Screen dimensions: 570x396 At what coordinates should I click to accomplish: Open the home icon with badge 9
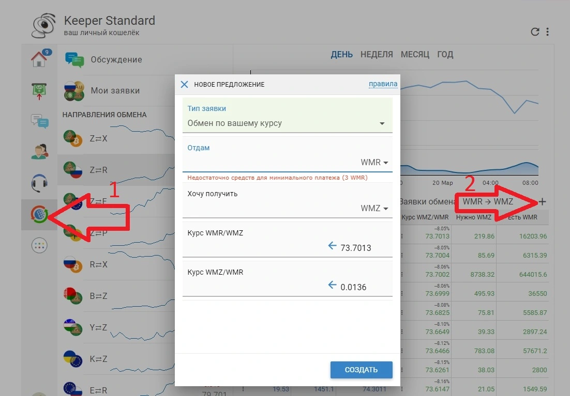click(x=39, y=59)
